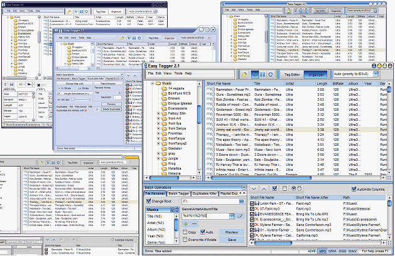Screen dimensions: 395x256
Task: Click the Easy Tagger app icon in front title bar
Action: point(145,66)
